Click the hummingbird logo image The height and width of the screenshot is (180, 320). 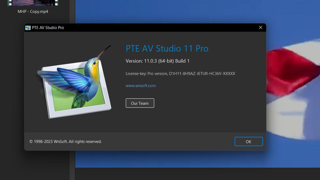tap(74, 82)
